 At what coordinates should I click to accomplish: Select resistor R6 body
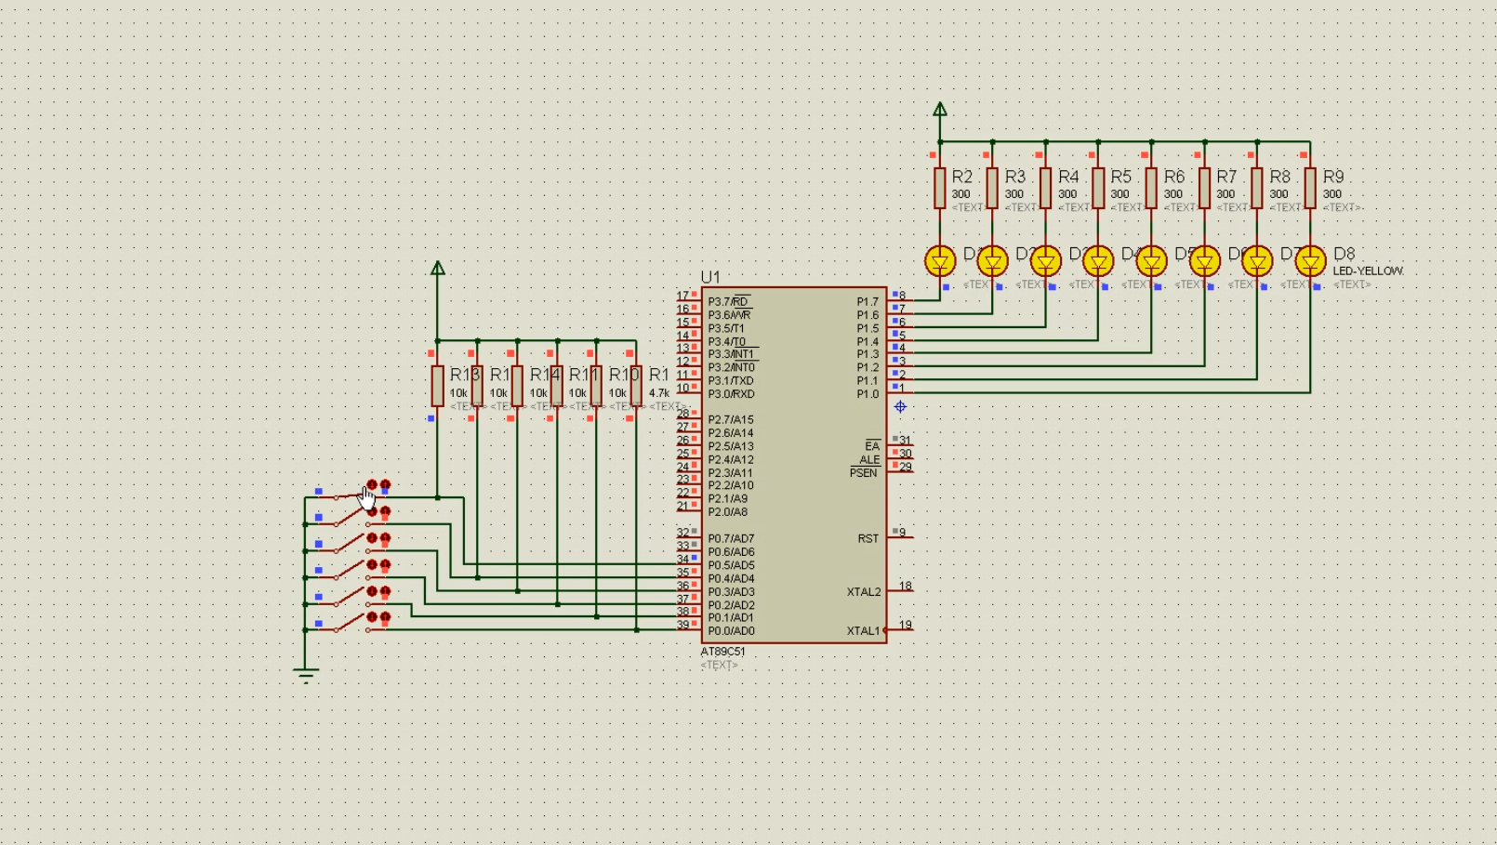pyautogui.click(x=1151, y=188)
